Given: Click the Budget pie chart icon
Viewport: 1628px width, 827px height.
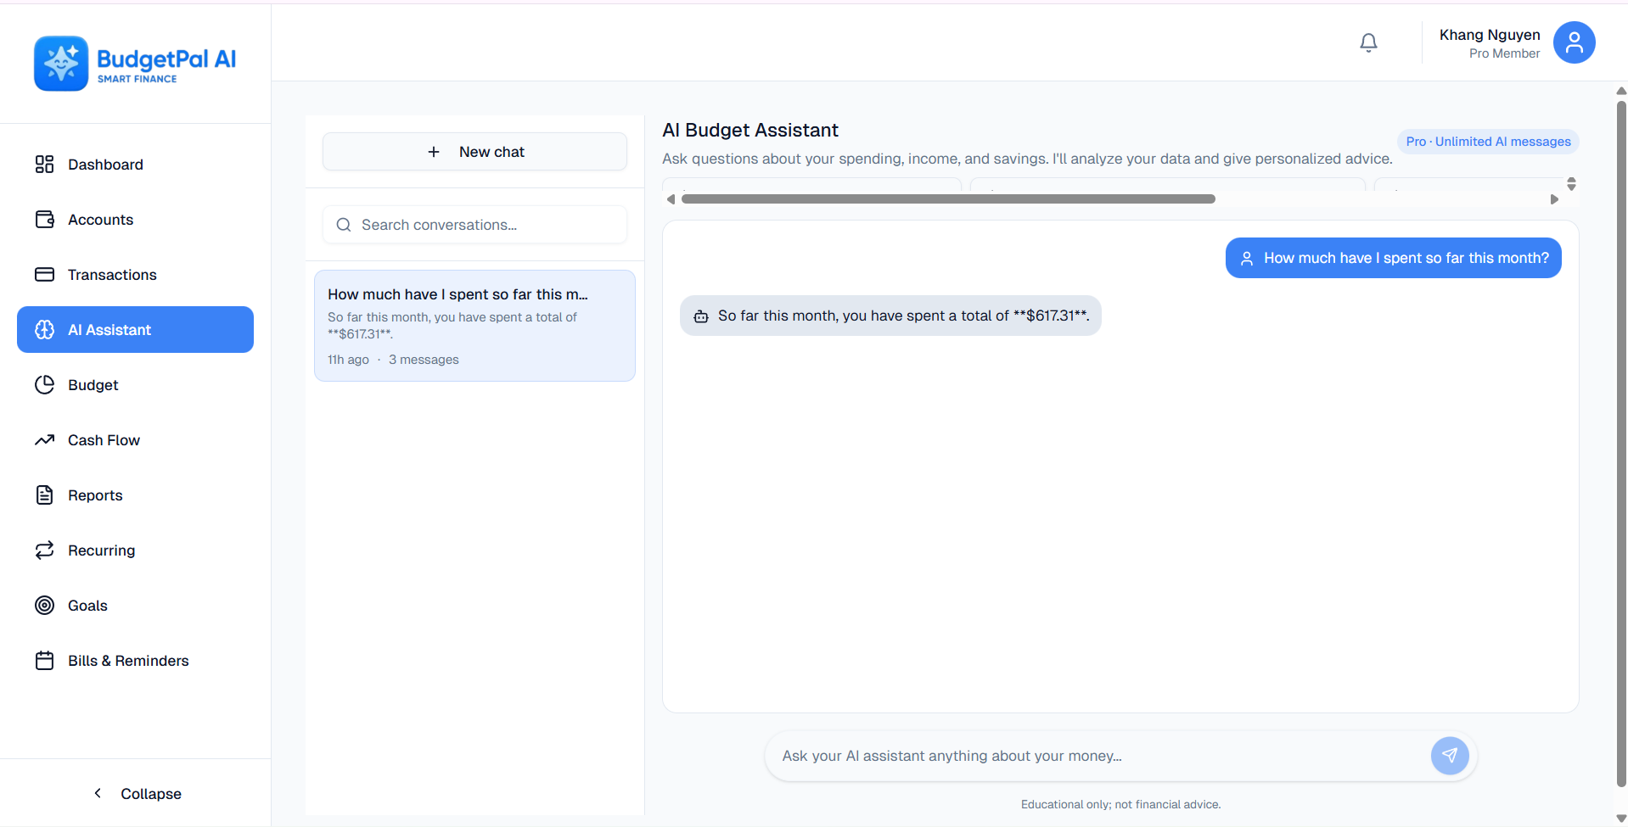Looking at the screenshot, I should [x=44, y=384].
